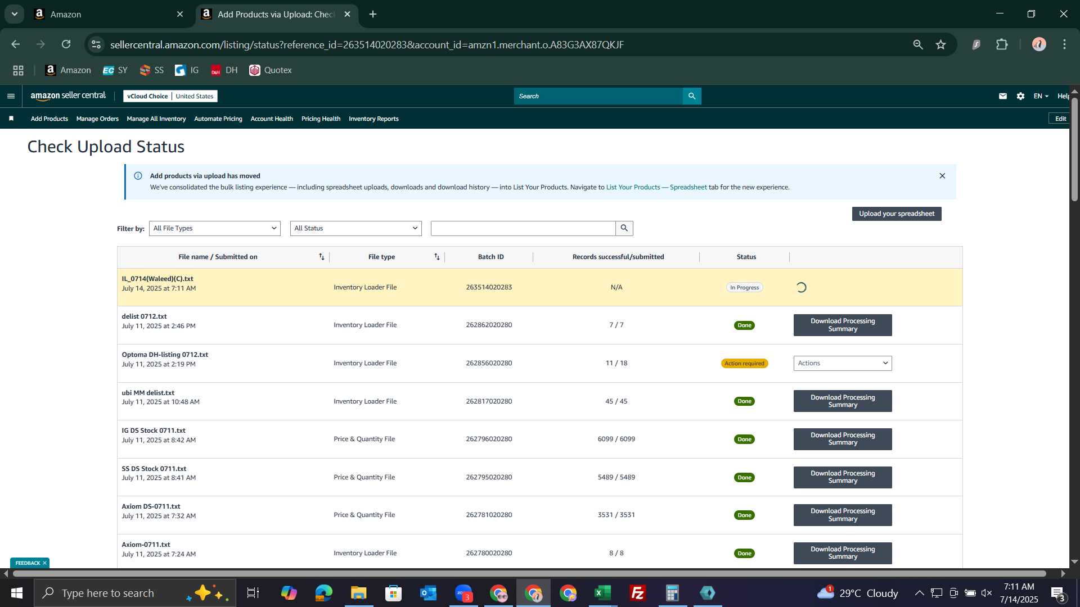Expand the All File Types filter dropdown

click(214, 228)
